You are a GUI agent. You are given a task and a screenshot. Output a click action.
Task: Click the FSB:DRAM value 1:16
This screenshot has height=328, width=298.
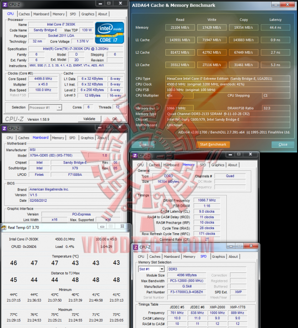pos(207,206)
